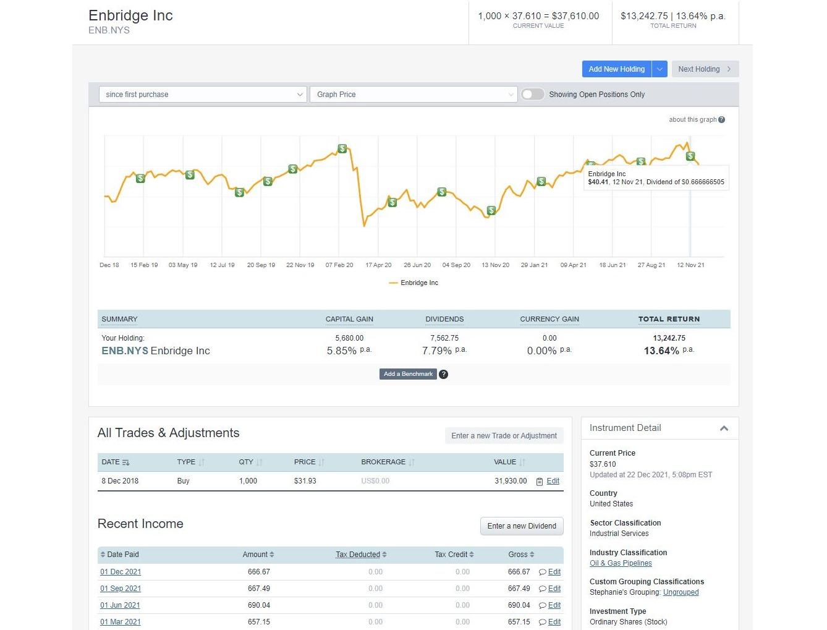This screenshot has width=827, height=630.
Task: Edit the 8 Dec 2018 Buy trade
Action: pos(553,481)
